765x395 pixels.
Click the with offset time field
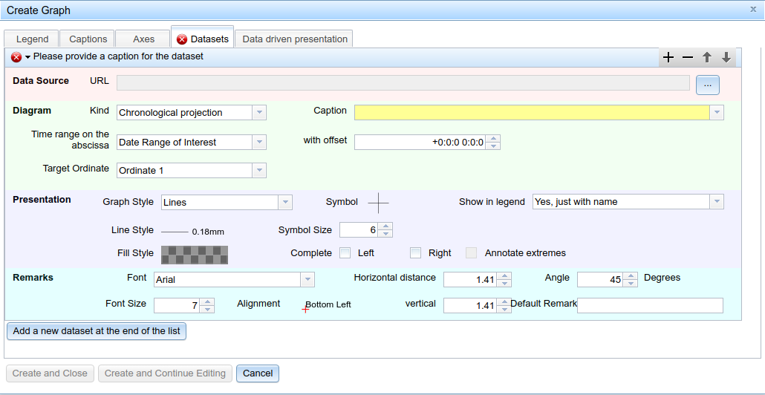tap(420, 143)
